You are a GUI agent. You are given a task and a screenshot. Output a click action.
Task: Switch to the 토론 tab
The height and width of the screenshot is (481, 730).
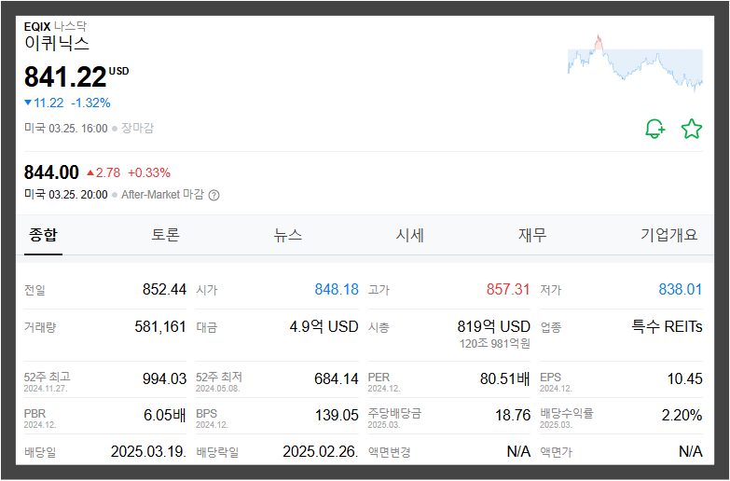tap(165, 235)
